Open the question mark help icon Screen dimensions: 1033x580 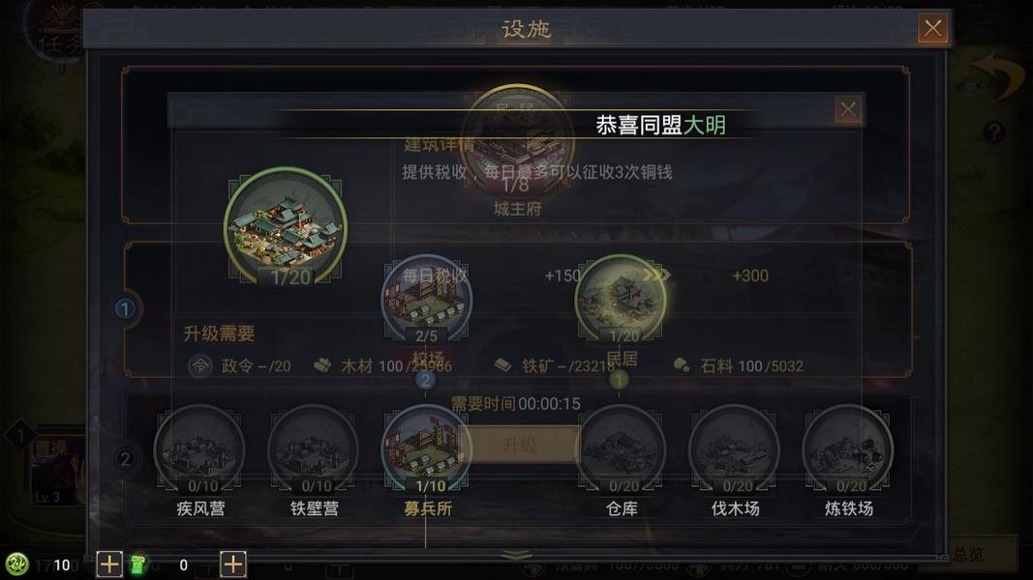tap(994, 132)
